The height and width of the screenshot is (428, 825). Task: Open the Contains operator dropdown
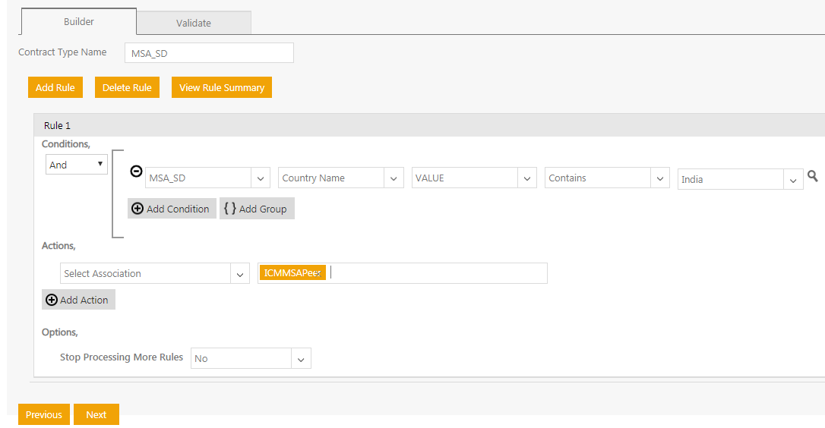click(x=660, y=178)
